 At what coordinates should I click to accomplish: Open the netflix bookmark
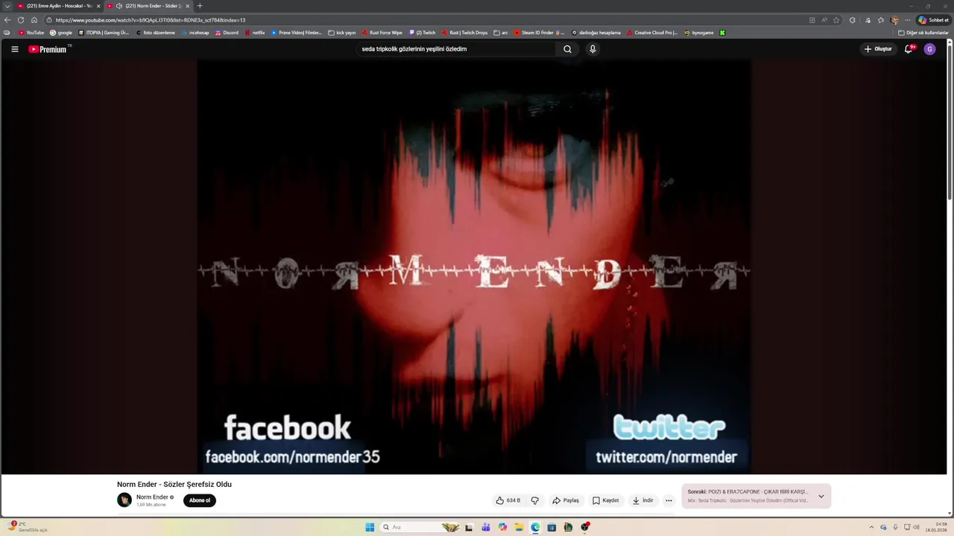point(255,33)
